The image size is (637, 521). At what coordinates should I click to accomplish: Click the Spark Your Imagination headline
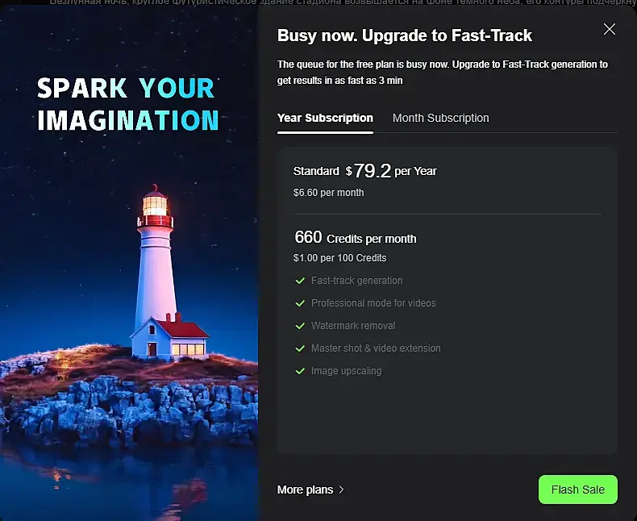point(127,104)
